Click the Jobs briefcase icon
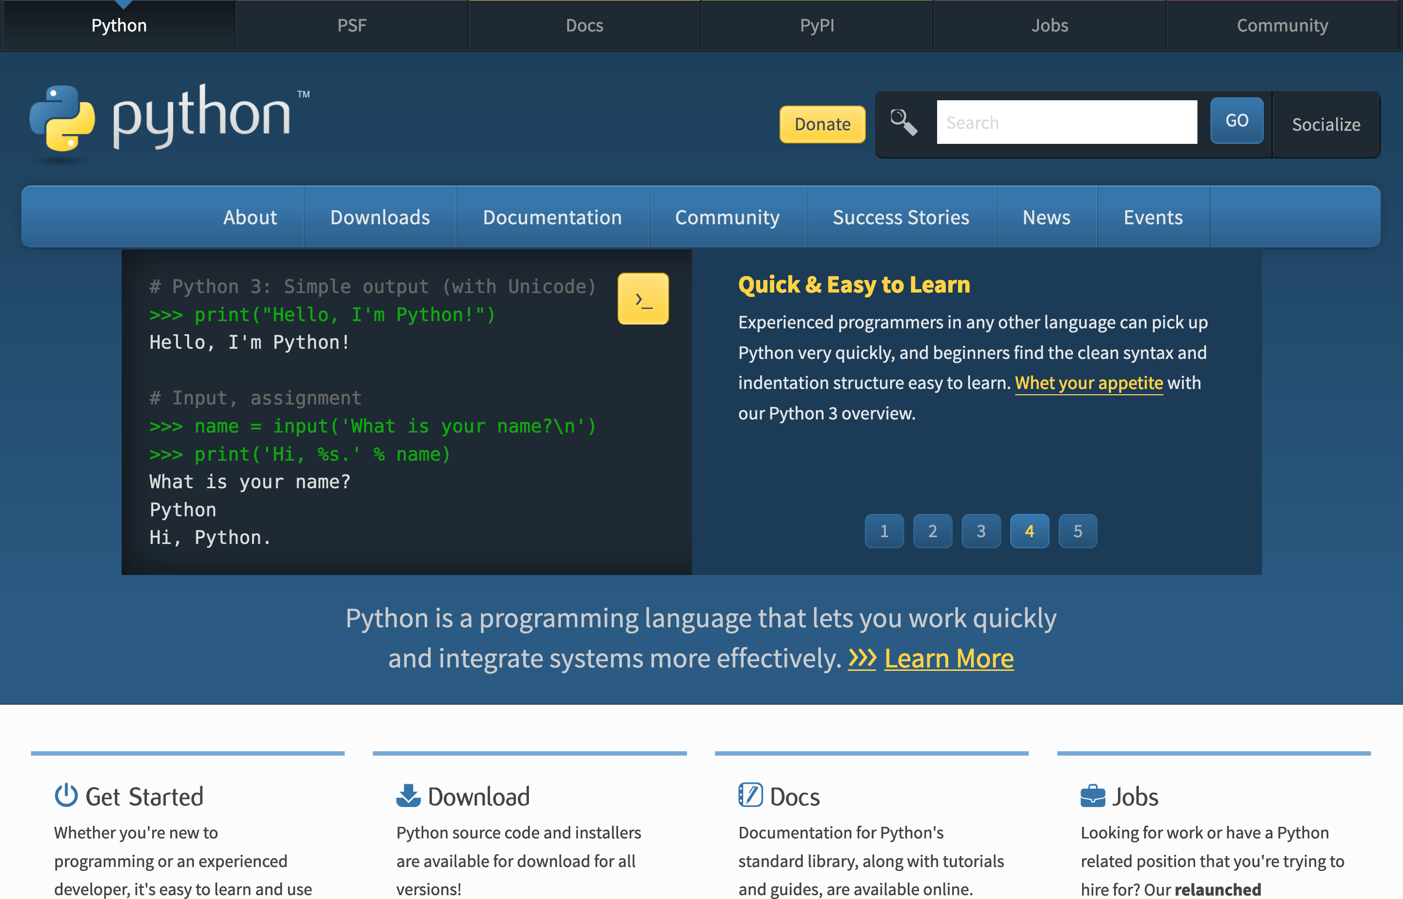Screen dimensions: 1403x899 (x=1092, y=796)
